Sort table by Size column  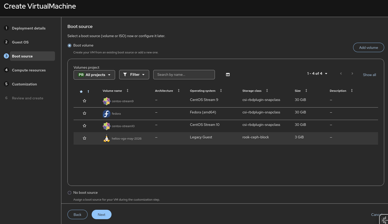coord(306,91)
